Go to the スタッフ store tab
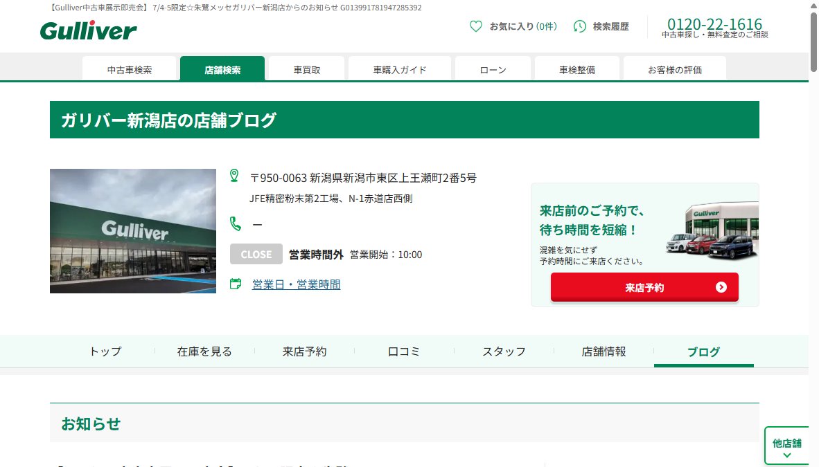Screen dimensions: 819x467 (504, 351)
